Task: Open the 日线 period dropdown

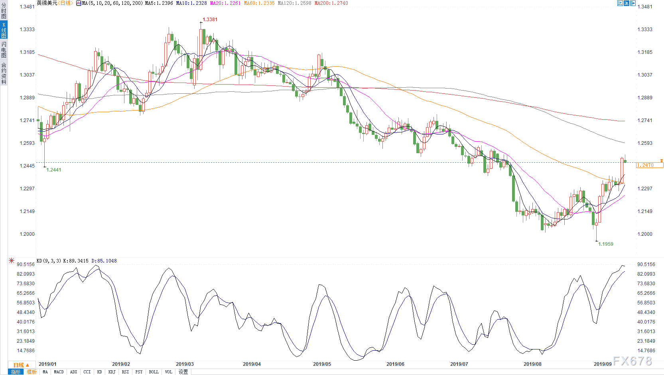Action: (x=21, y=365)
